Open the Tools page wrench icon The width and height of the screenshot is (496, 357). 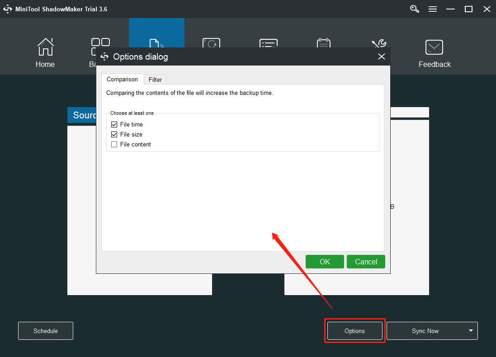pos(379,44)
